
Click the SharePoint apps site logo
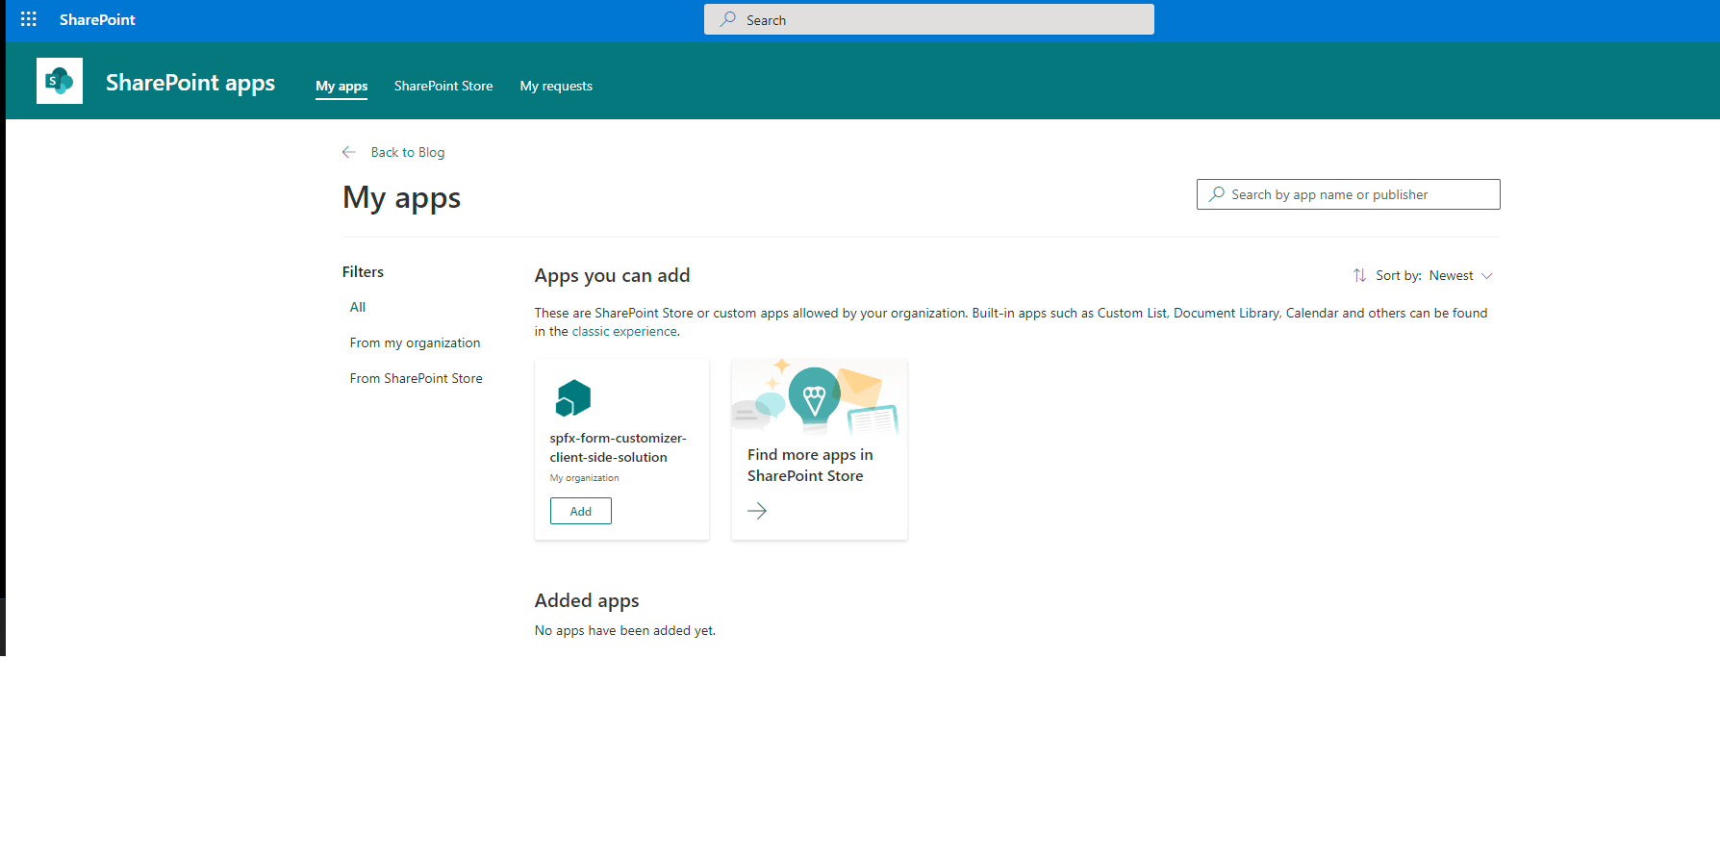pos(60,81)
